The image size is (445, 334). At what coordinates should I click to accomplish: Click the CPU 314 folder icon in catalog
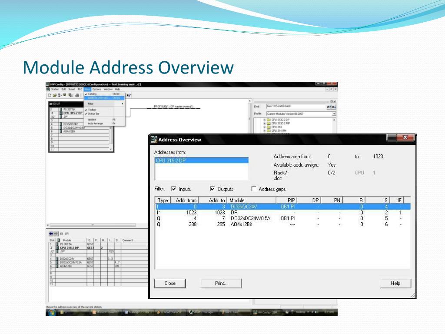tap(269, 127)
